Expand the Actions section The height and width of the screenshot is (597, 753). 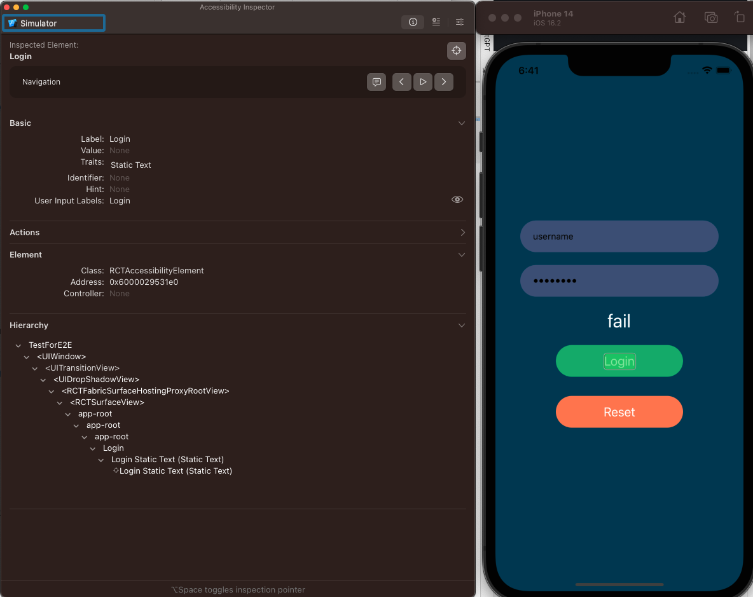[462, 232]
